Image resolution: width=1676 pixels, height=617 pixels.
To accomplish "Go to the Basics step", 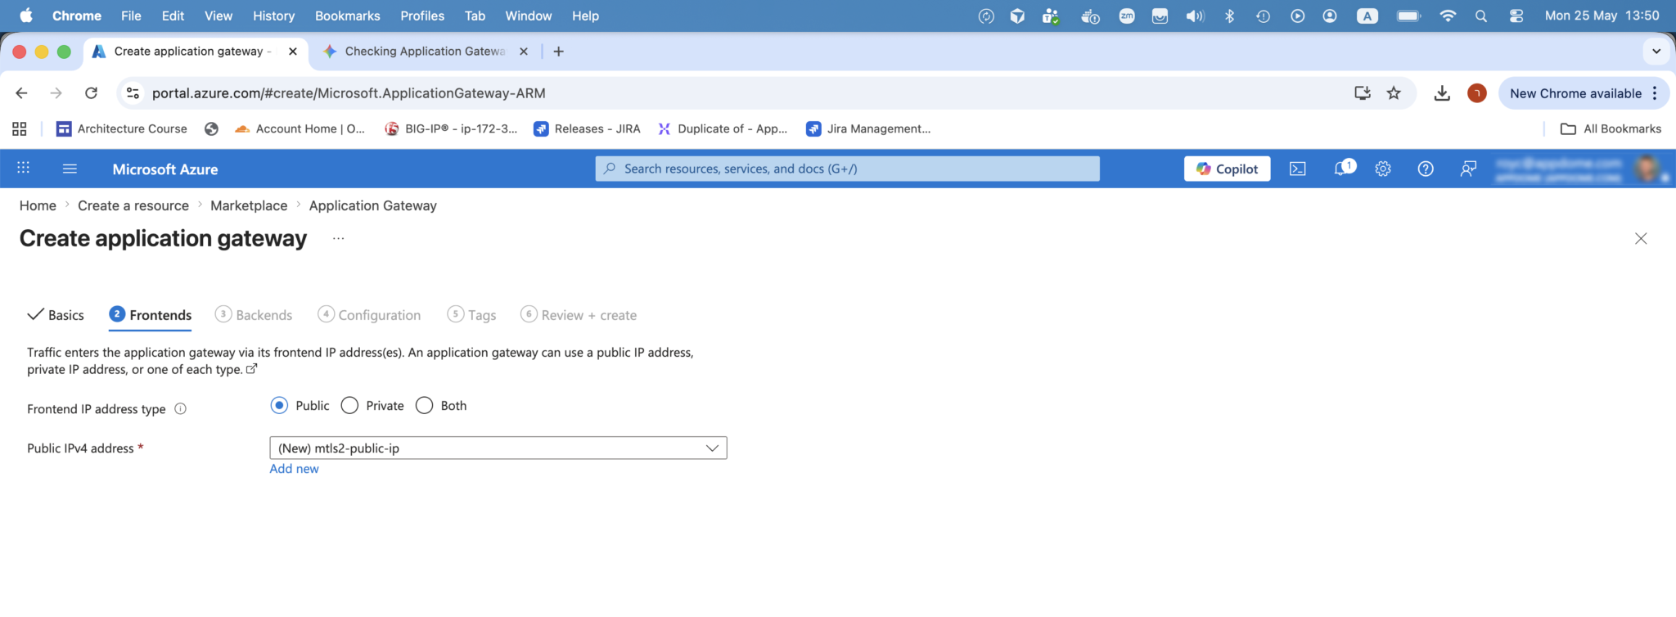I will click(x=56, y=315).
